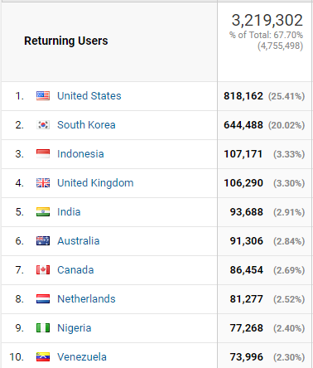Click the Nigeria flag icon
This screenshot has width=313, height=368.
coord(43,328)
